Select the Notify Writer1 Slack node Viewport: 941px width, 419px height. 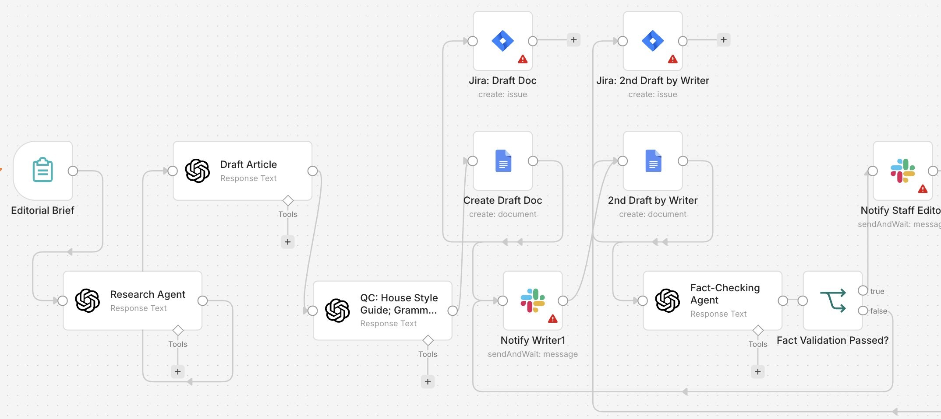pos(533,300)
